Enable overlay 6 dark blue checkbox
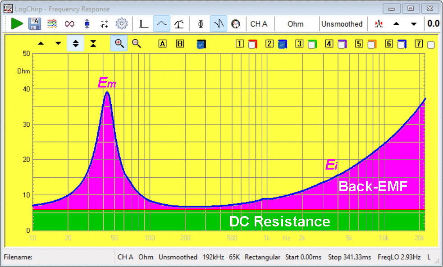Image resolution: width=443 pixels, height=267 pixels. pos(402,44)
